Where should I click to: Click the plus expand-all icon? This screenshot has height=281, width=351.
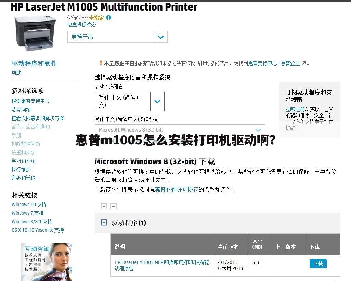[104, 206]
